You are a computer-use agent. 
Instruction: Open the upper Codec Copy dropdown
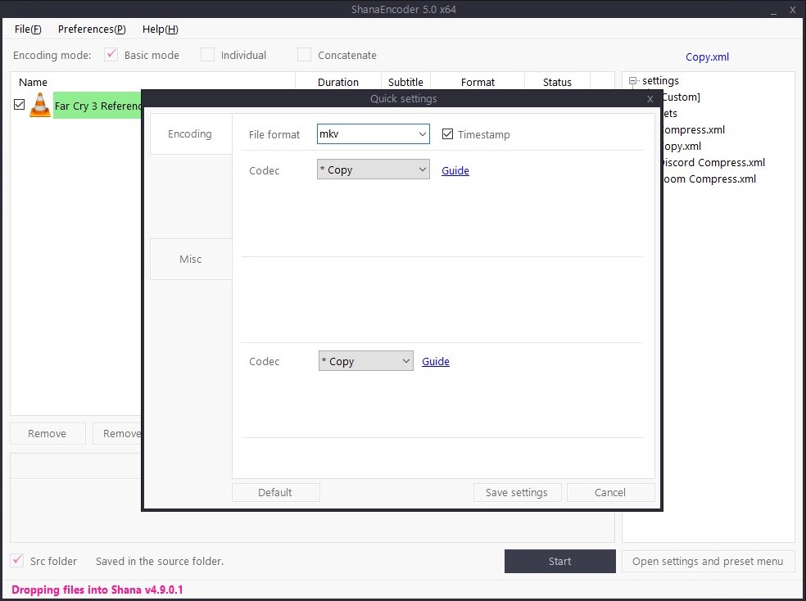[374, 169]
